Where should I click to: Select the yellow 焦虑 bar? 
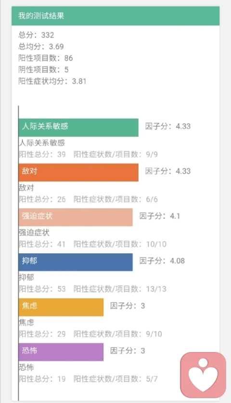(61, 307)
